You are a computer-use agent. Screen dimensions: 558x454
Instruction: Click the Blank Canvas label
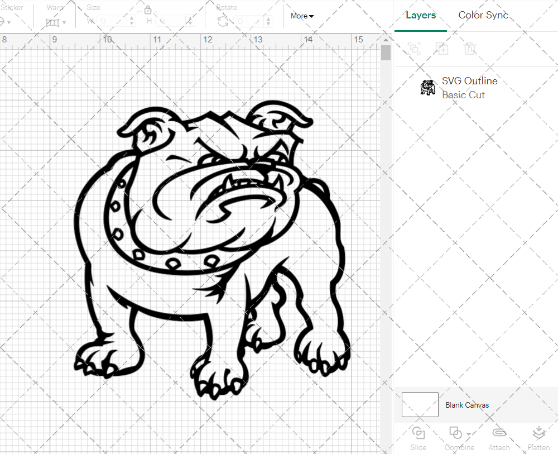468,405
